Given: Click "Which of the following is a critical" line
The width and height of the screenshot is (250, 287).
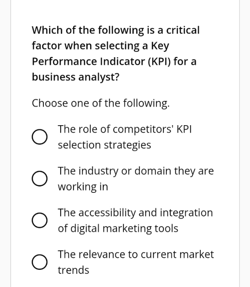Looking at the screenshot, I should 116,30.
